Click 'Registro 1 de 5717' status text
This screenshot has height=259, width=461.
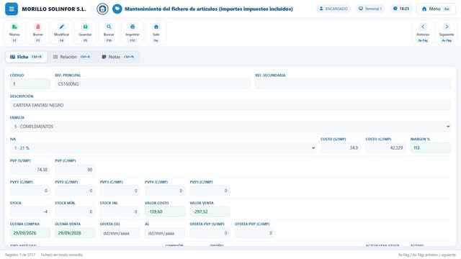[20, 255]
